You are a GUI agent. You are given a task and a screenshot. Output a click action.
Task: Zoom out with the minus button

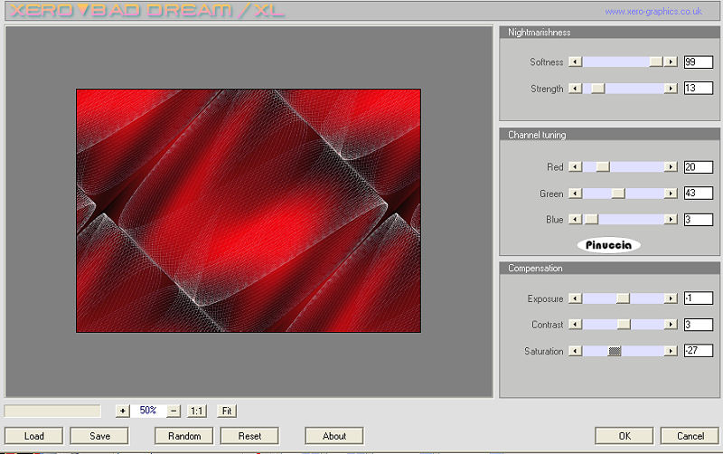pyautogui.click(x=174, y=411)
